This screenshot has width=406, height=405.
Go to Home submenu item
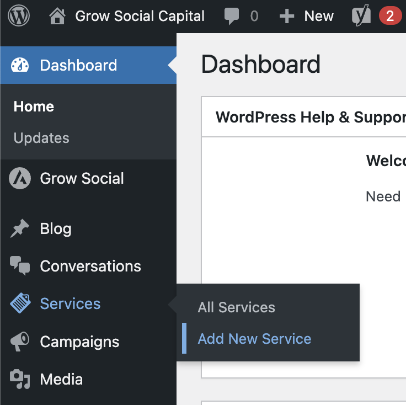click(x=34, y=106)
